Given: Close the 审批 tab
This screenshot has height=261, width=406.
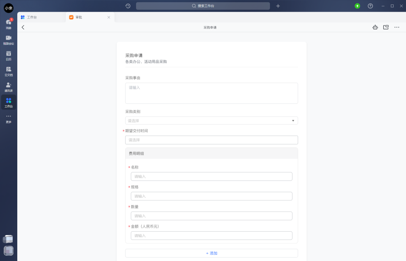Looking at the screenshot, I should (x=109, y=17).
